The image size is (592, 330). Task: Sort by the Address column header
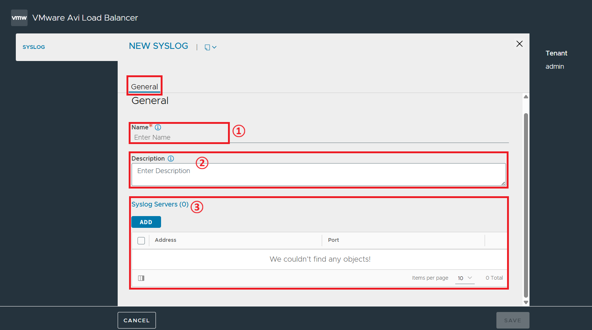click(x=165, y=240)
